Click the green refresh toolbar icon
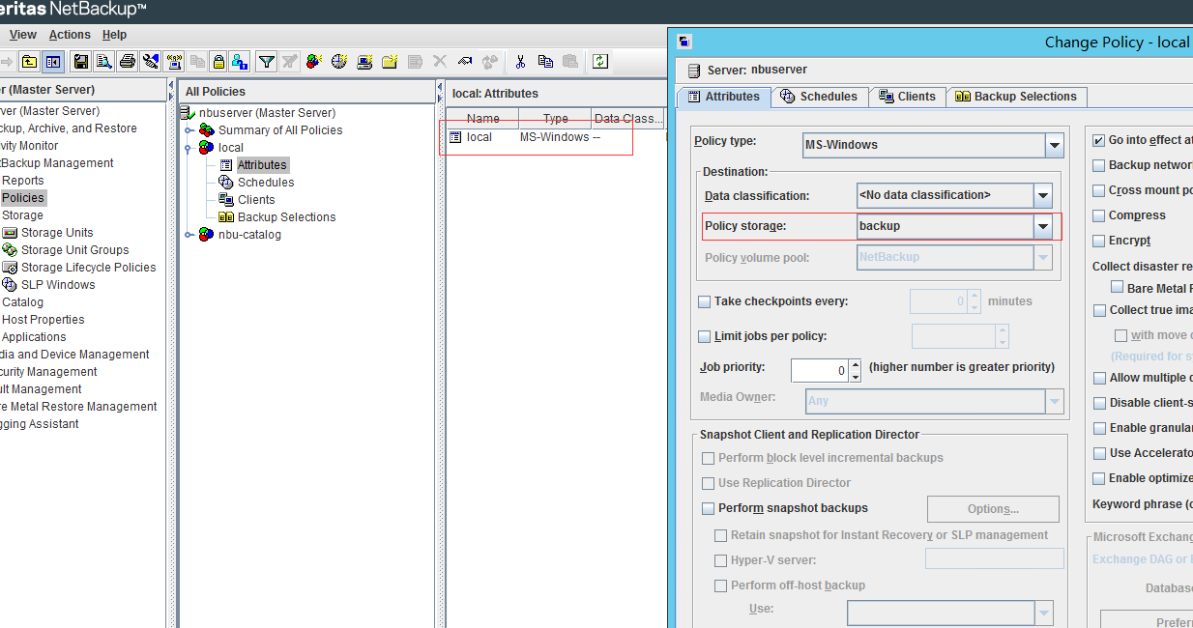Image resolution: width=1193 pixels, height=628 pixels. tap(600, 62)
